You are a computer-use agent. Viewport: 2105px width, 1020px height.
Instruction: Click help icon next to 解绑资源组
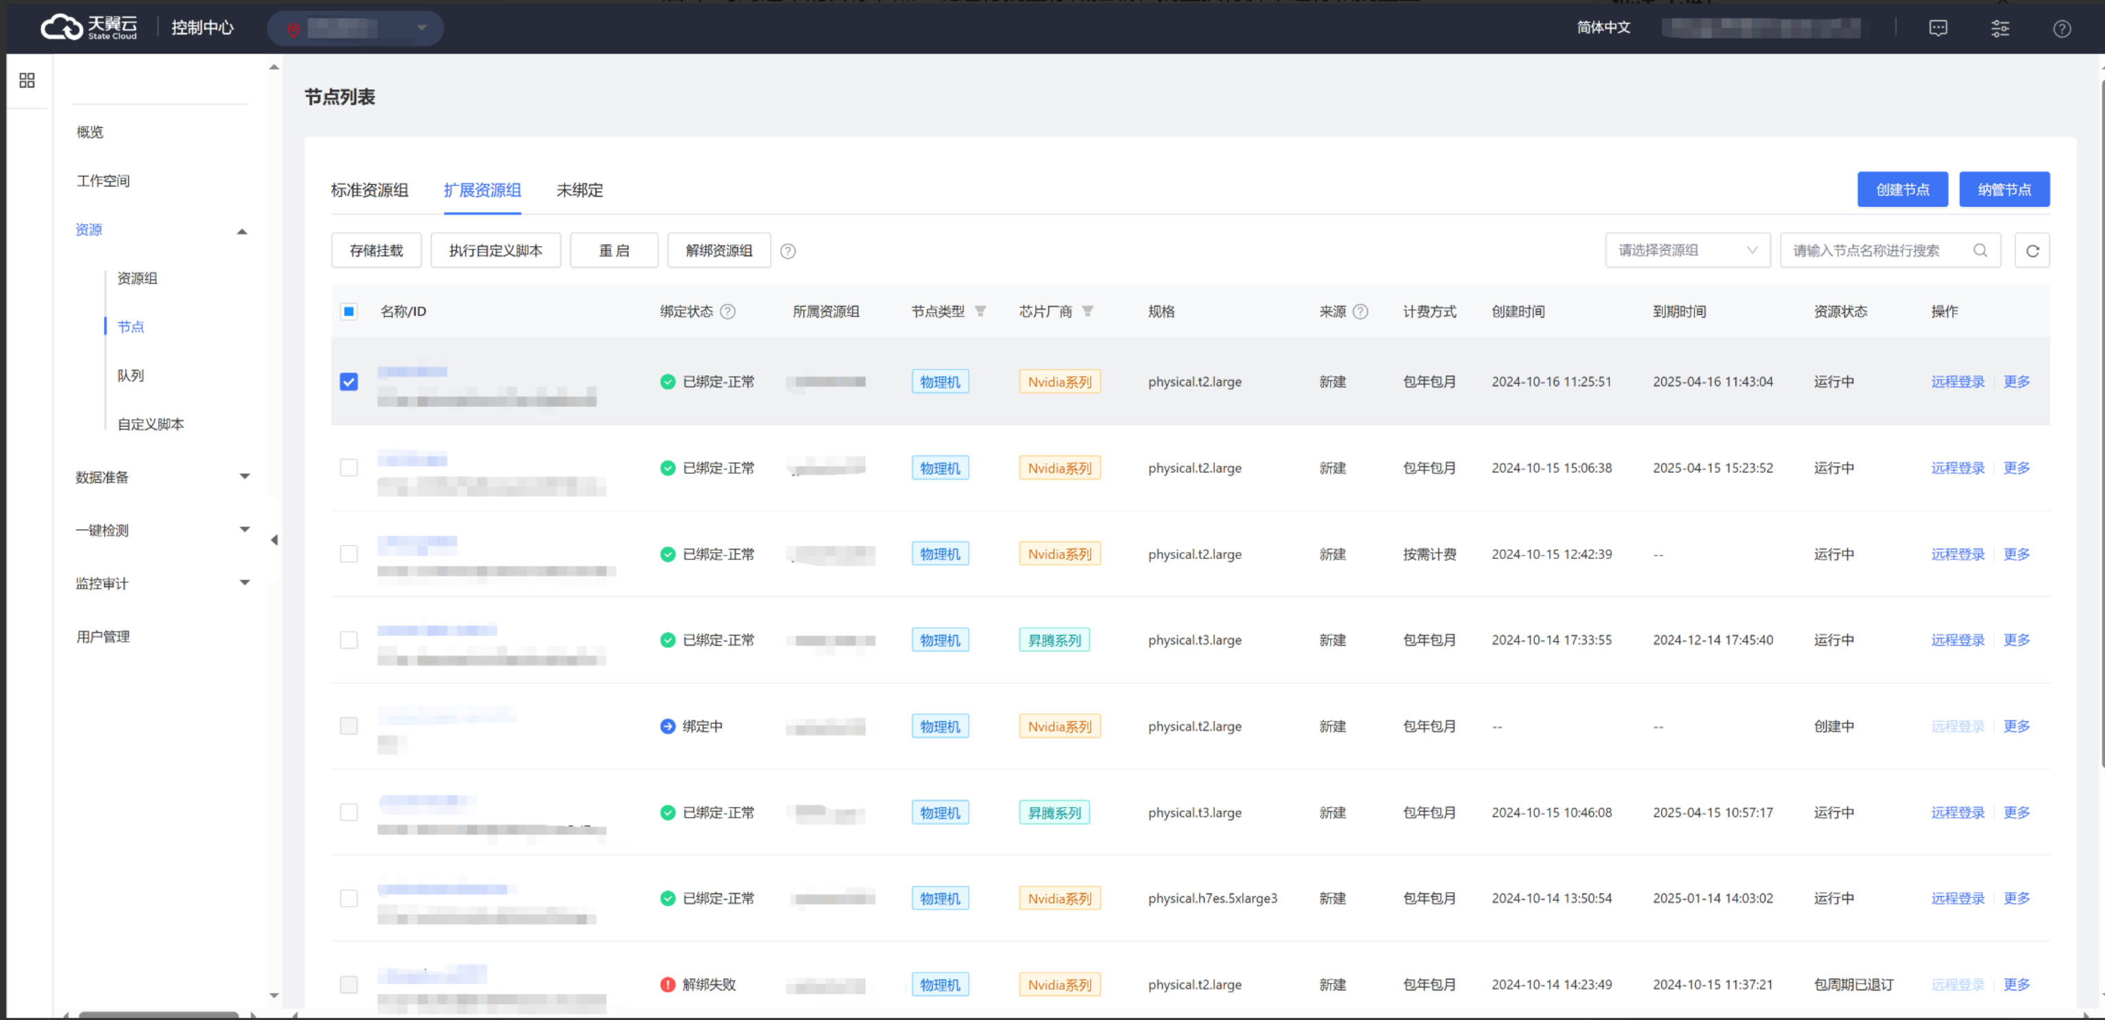tap(788, 251)
